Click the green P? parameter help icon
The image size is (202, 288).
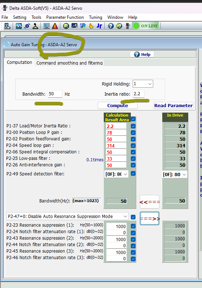click(x=119, y=26)
